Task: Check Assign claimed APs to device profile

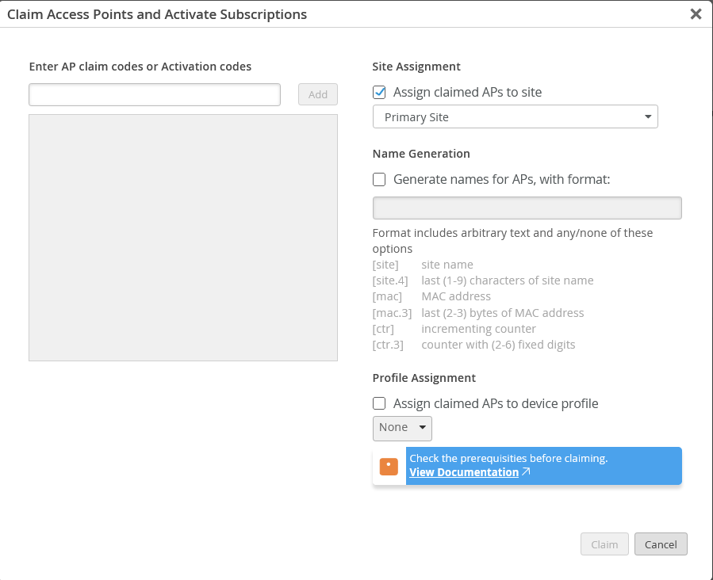Action: tap(380, 404)
